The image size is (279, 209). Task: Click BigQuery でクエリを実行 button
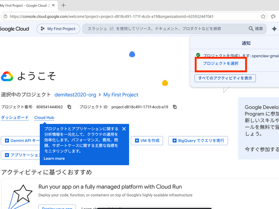pos(198,141)
